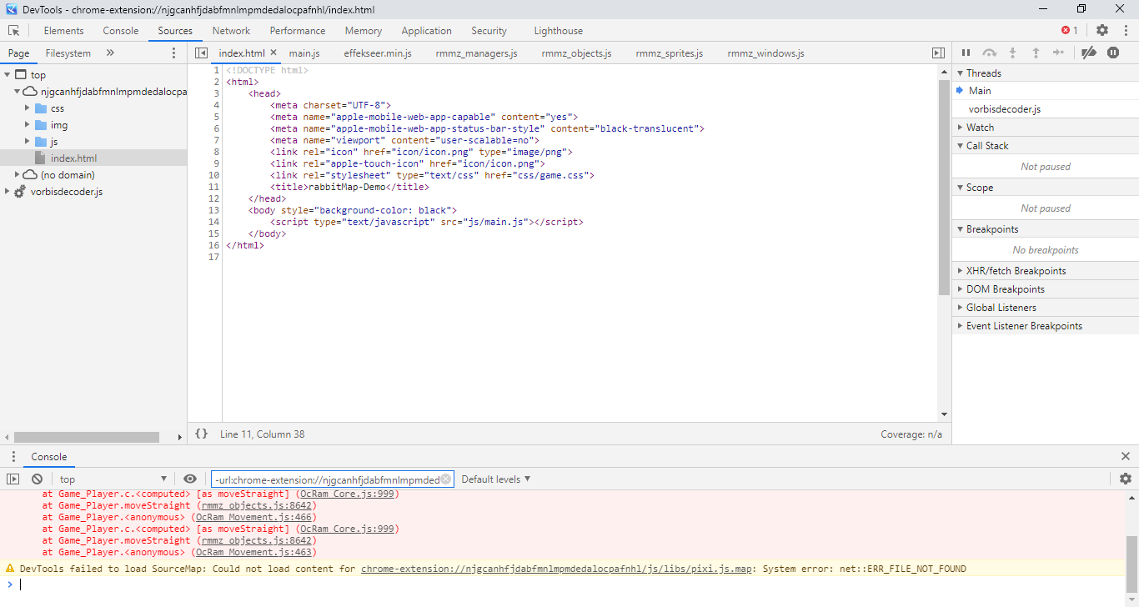
Task: Hide the navigator sidebar toggle icon
Action: tap(201, 53)
